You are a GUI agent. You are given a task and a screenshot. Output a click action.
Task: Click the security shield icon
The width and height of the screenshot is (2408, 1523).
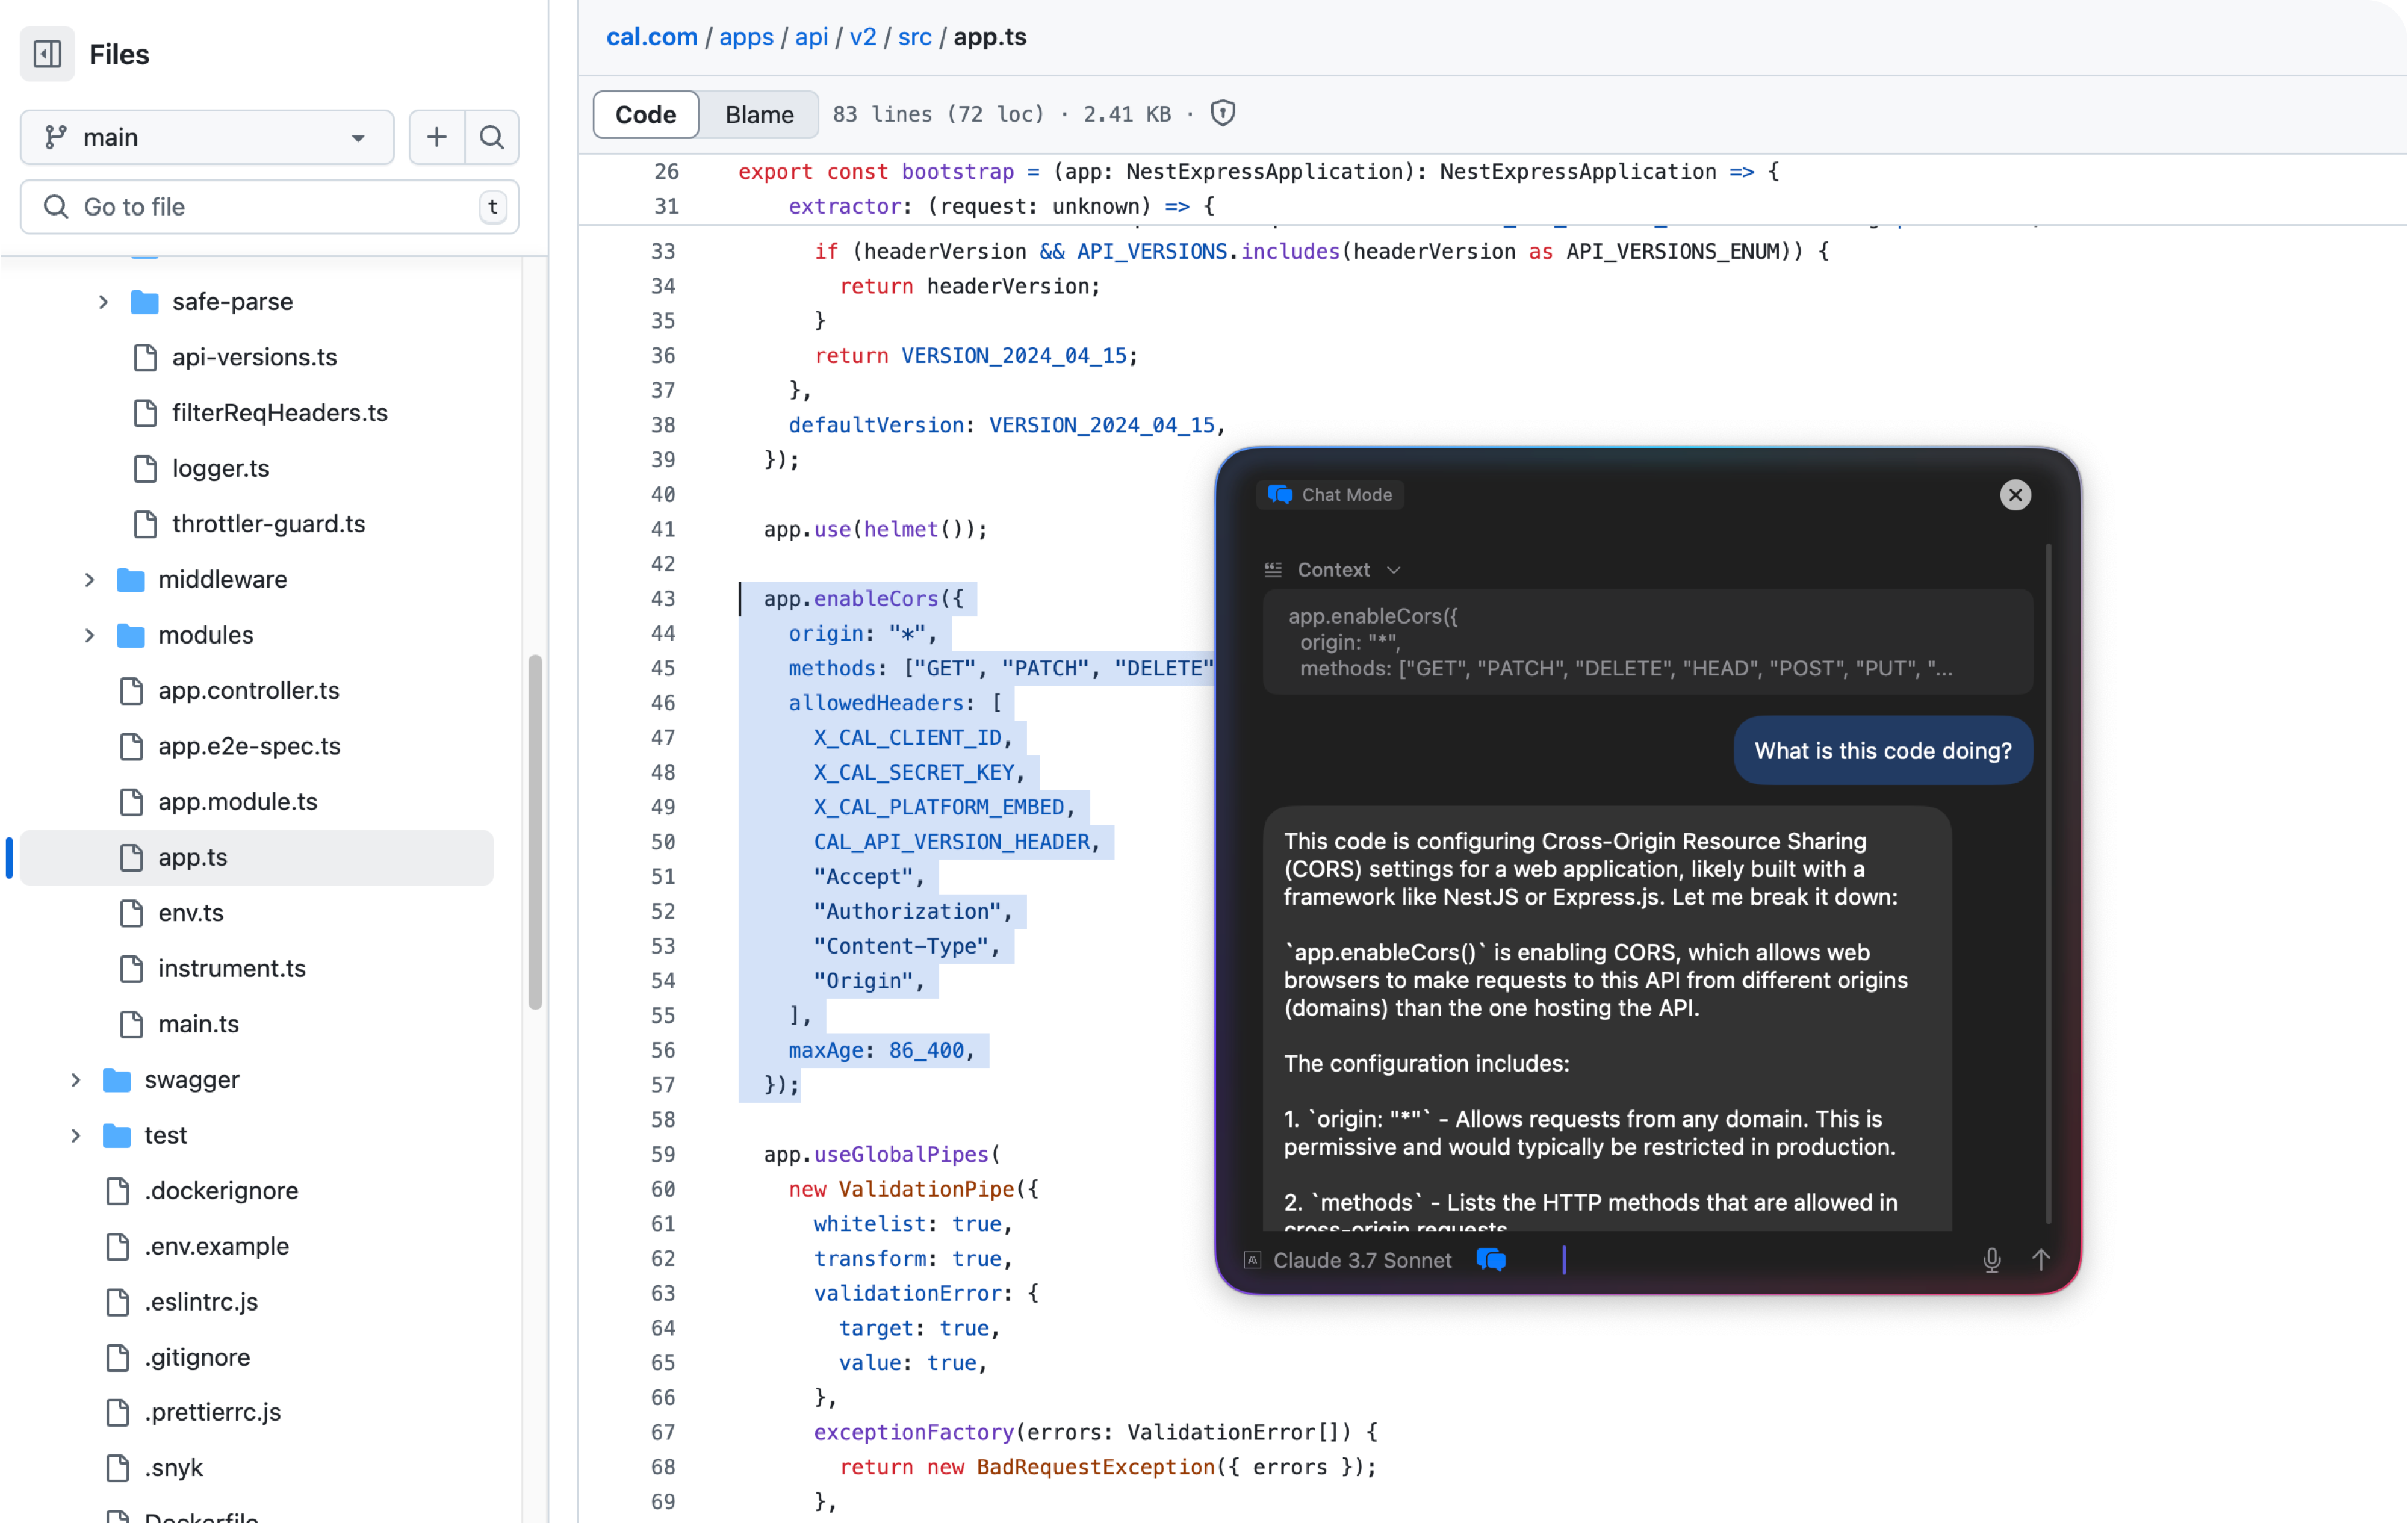(1222, 114)
